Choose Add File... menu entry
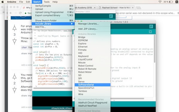Screen dimensions: 179x112 pyautogui.click(x=53, y=27)
